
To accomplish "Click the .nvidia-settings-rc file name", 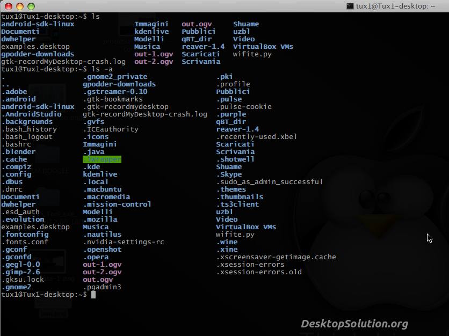I will pyautogui.click(x=124, y=242).
